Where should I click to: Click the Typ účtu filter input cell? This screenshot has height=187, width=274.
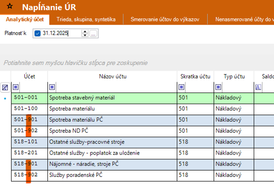pyautogui.click(x=238, y=87)
